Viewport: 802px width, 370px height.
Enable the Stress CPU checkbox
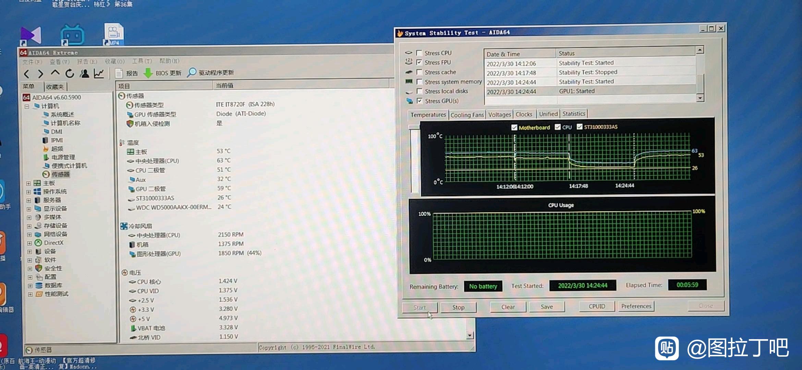pos(419,53)
